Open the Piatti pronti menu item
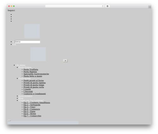The width and height of the screenshot is (158, 134). pyautogui.click(x=25, y=78)
